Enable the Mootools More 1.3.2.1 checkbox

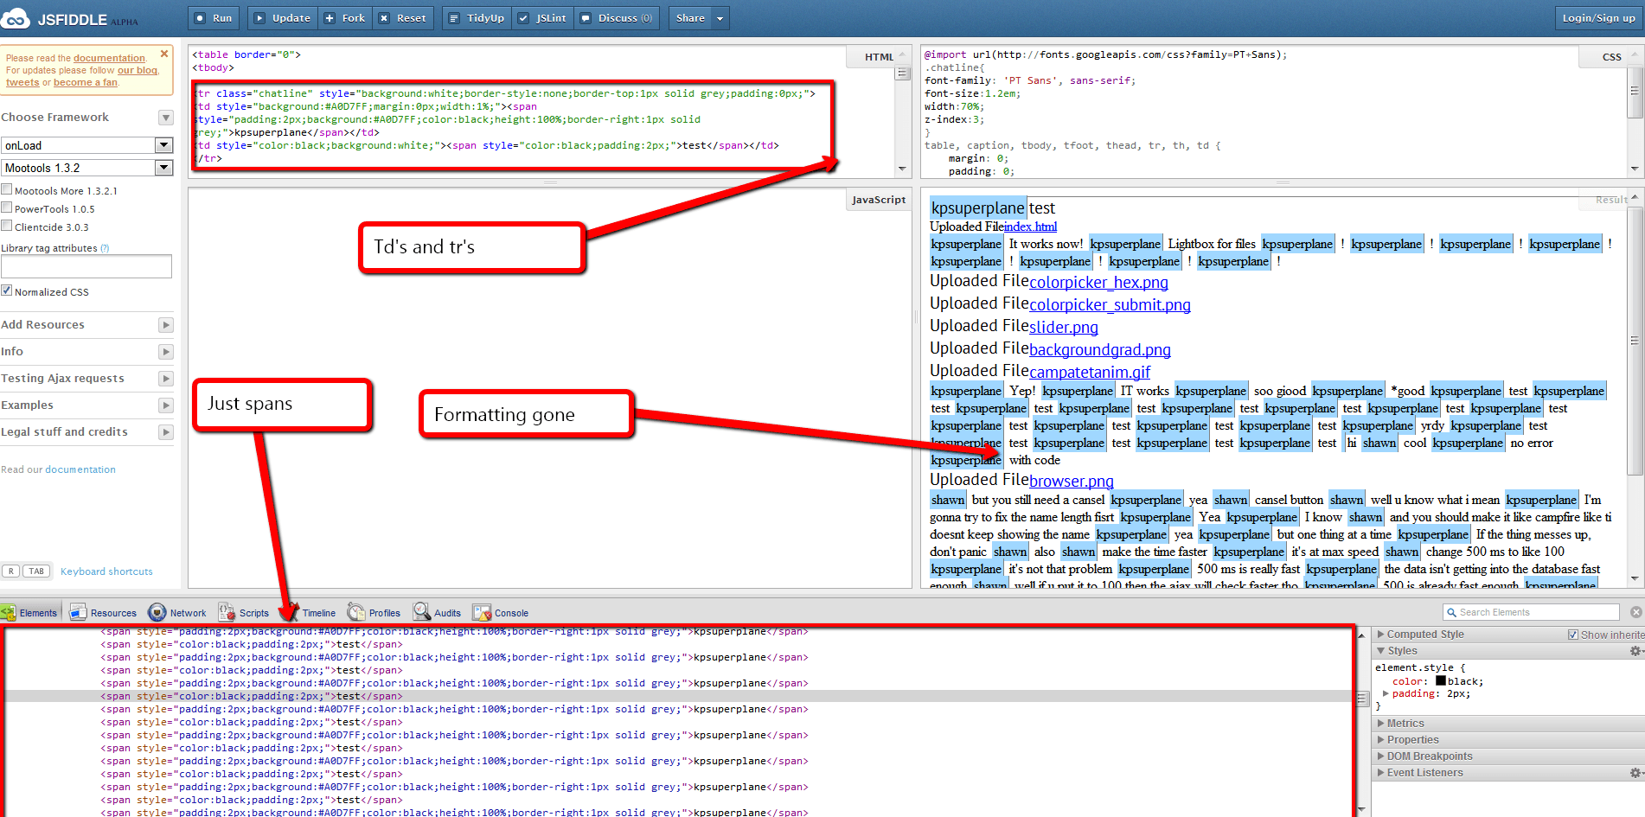(x=7, y=189)
